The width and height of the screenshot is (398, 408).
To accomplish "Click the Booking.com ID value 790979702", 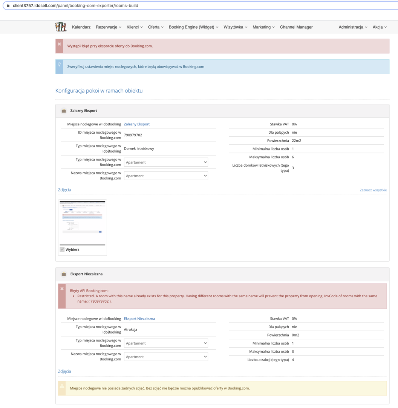I will click(133, 135).
